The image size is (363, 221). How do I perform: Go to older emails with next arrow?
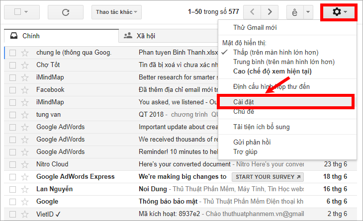270,12
